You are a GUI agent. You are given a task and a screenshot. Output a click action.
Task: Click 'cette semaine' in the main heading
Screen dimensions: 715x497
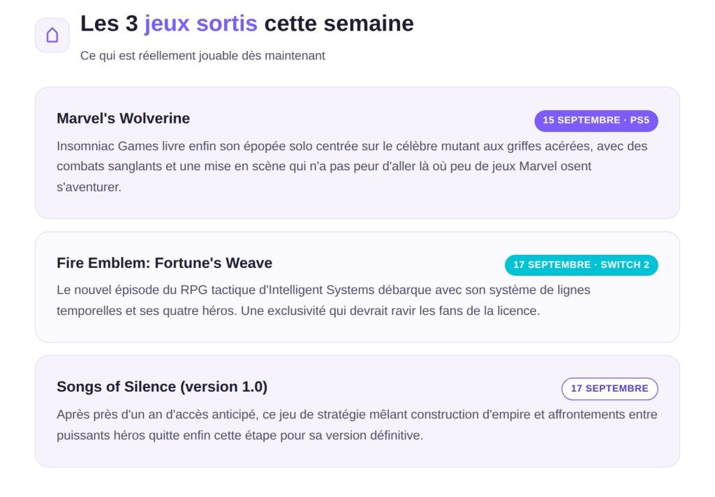tap(339, 24)
